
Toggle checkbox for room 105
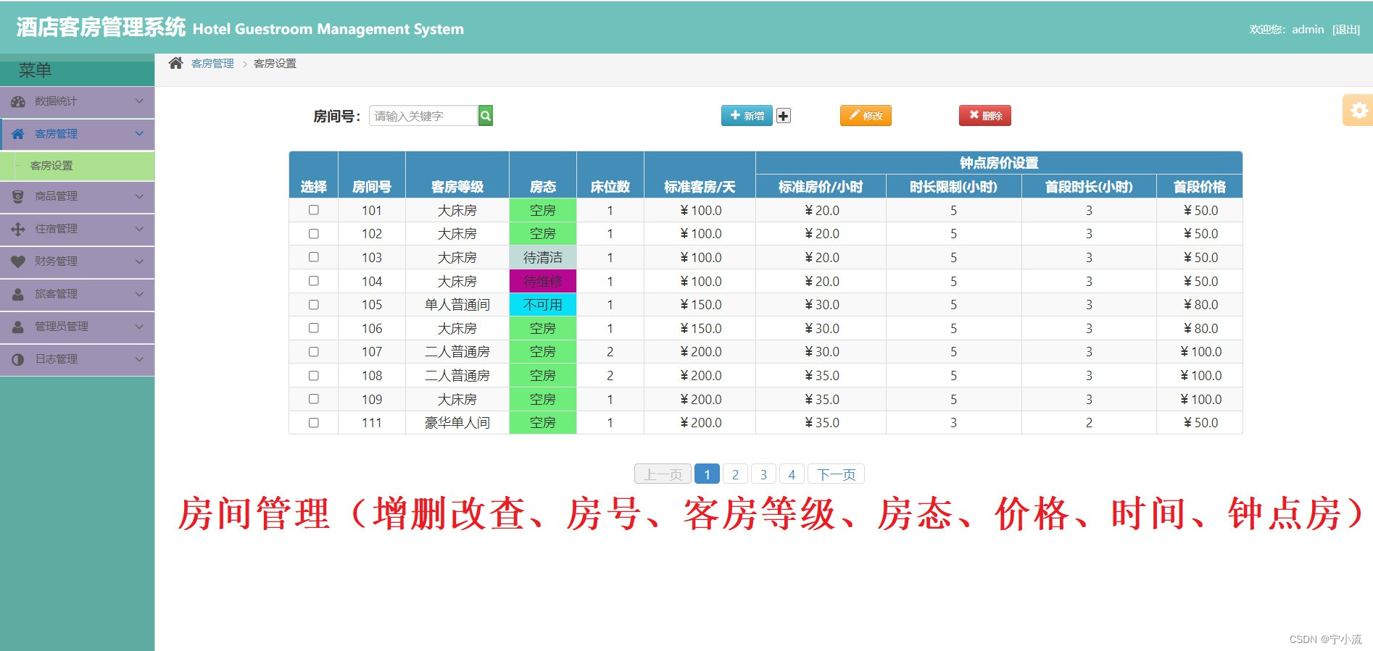click(314, 305)
